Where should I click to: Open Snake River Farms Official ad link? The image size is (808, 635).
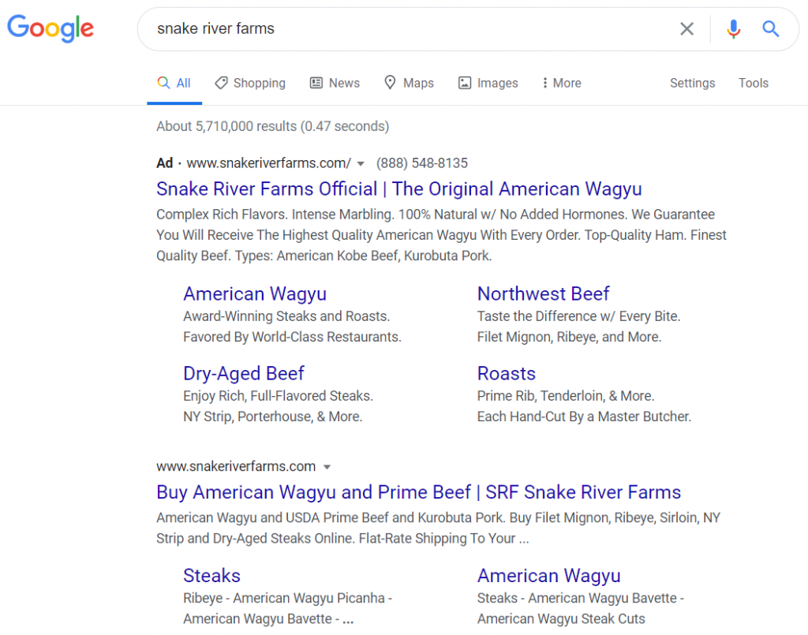pos(398,189)
